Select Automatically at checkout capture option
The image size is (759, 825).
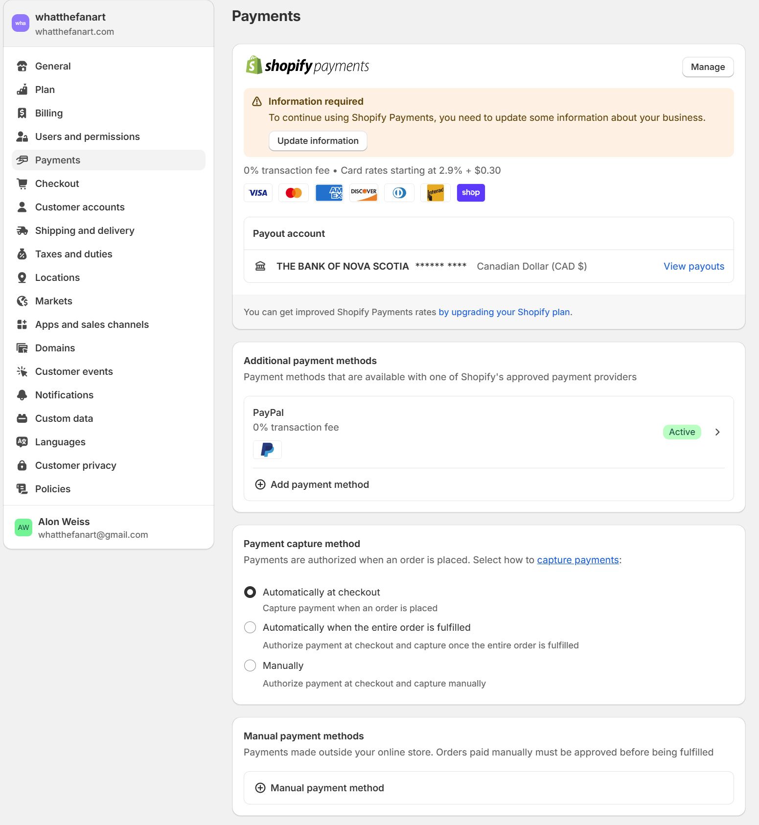250,592
